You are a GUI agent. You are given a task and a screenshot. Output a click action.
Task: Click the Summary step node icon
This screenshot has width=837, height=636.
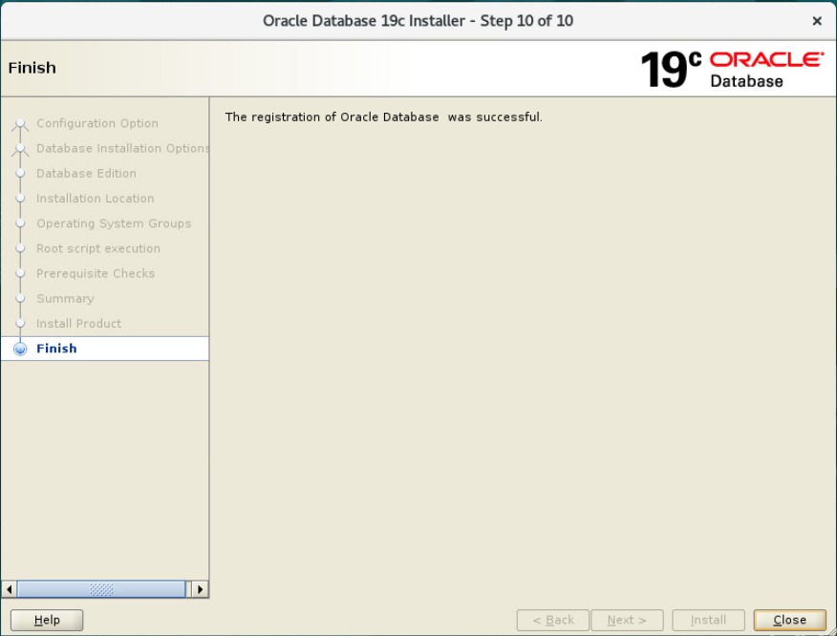point(20,299)
